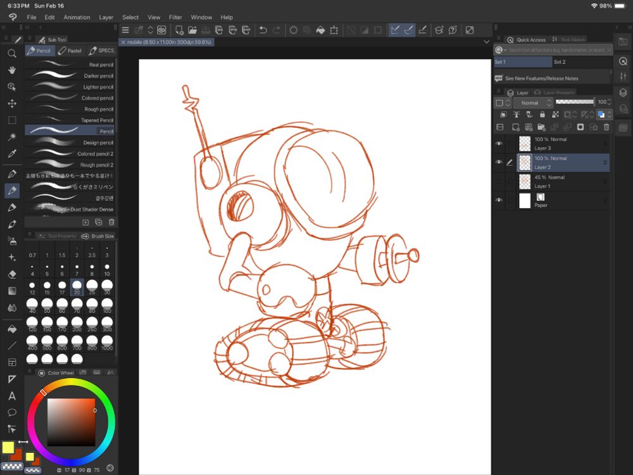This screenshot has height=475, width=633.
Task: Open the Filter menu
Action: point(175,17)
